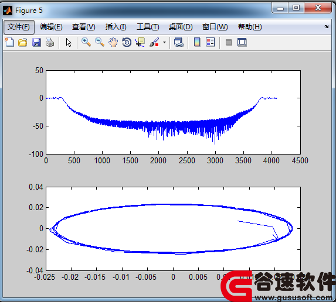This screenshot has height=302, width=336.
Task: Maximize the Figure 5 window
Action: 296,8
